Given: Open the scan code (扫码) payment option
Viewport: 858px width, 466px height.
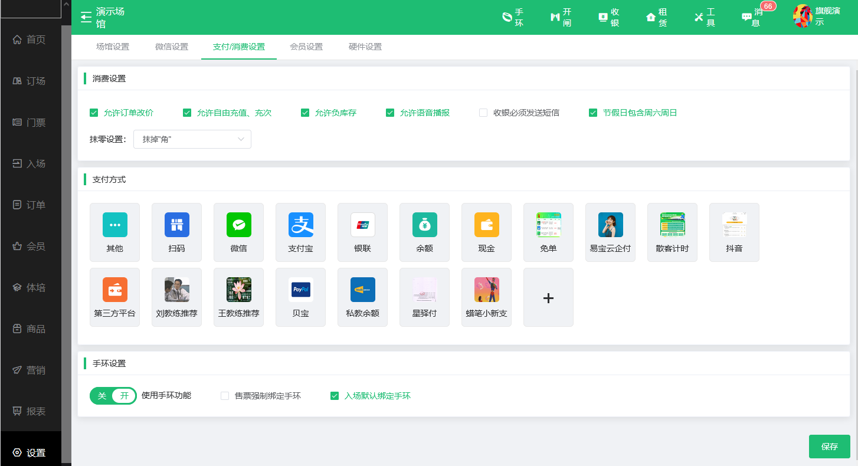Looking at the screenshot, I should click(176, 225).
